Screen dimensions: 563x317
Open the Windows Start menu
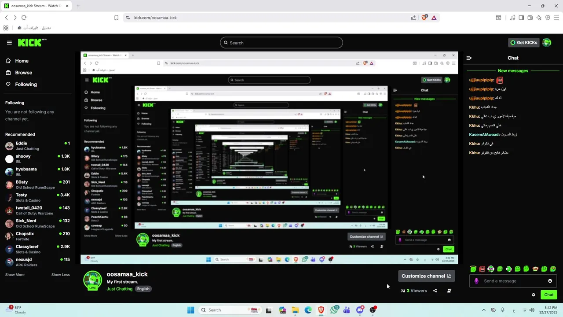pos(190,310)
